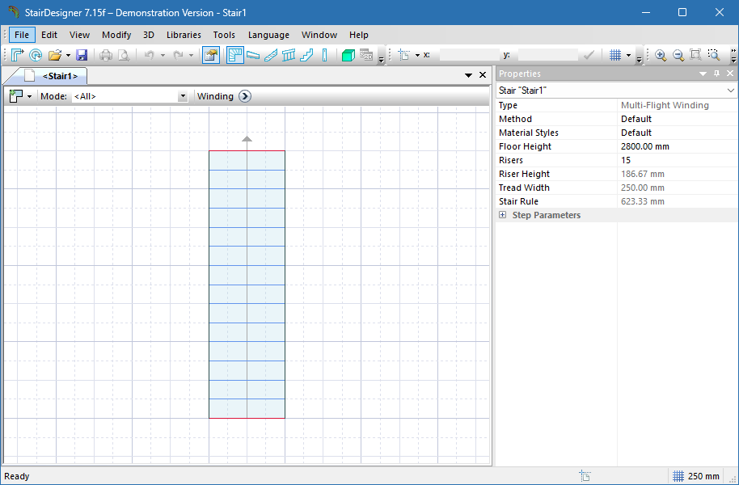Click the zoom out magnifier
Viewport: 739px width, 485px height.
[678, 55]
